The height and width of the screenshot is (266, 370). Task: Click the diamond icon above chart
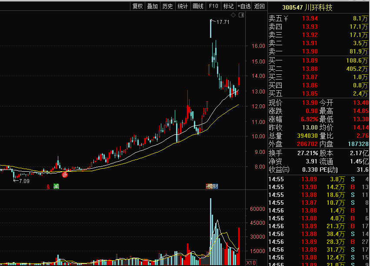233,15
